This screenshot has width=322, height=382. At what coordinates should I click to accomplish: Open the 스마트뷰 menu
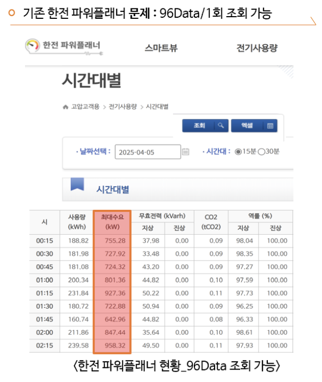point(161,48)
